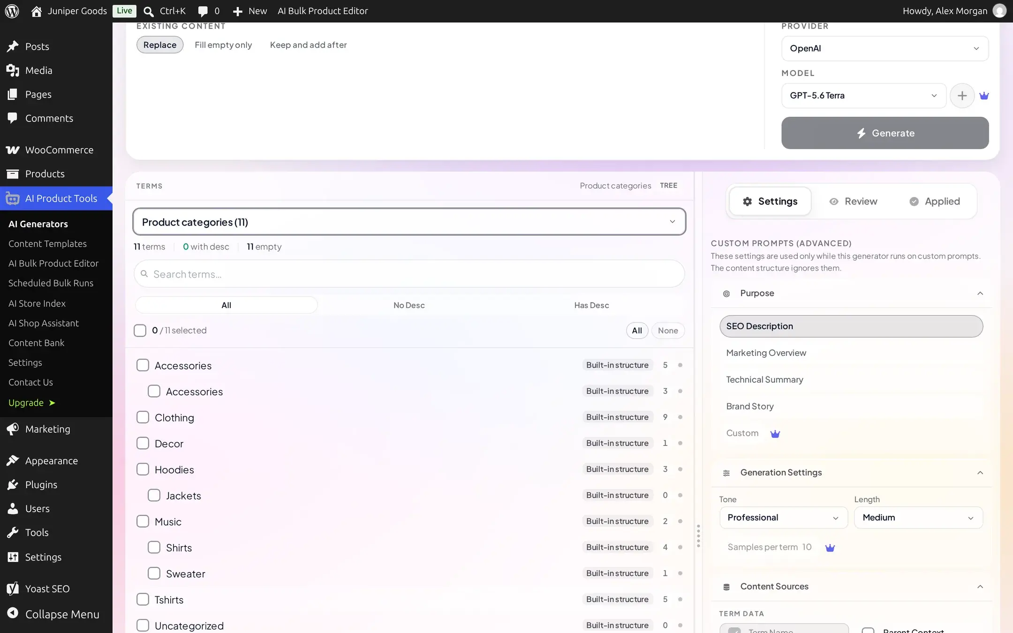Select the Hoodies checkbox
1013x633 pixels.
tap(143, 469)
